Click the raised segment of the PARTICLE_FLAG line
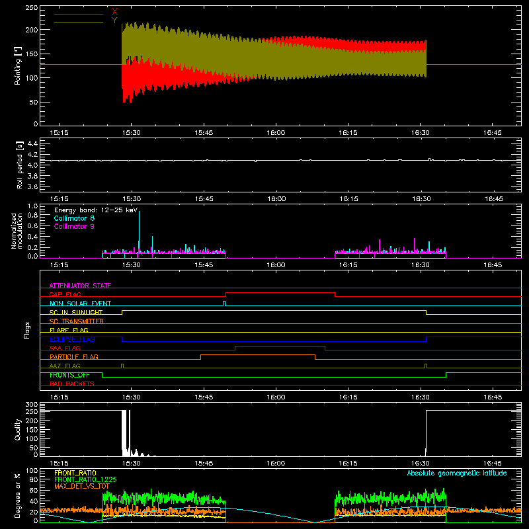529x529 pixels. pyautogui.click(x=258, y=355)
